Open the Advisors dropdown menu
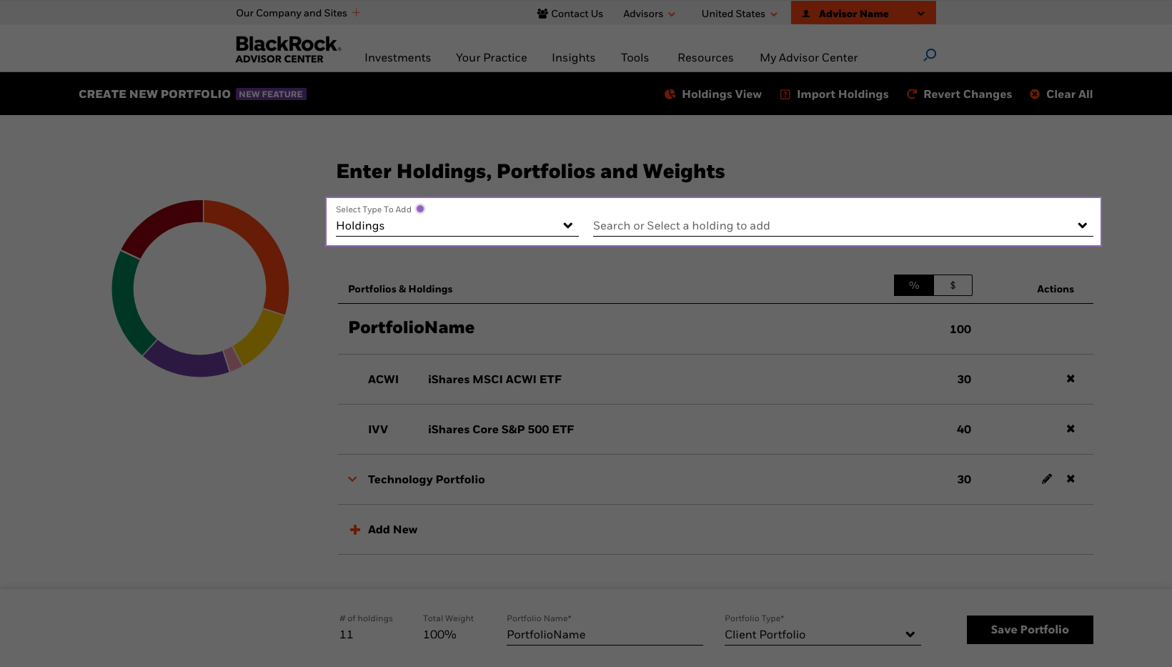This screenshot has width=1172, height=667. 649,14
